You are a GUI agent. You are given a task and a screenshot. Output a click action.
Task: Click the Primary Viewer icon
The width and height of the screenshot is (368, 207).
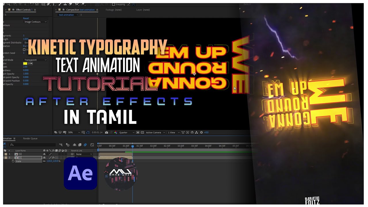pyautogui.click(x=60, y=132)
